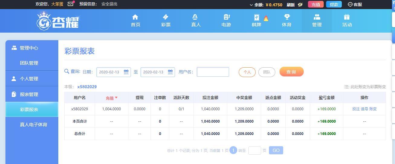395x164 pixels.
Task: Click the start date field 2020-02-13
Action: pyautogui.click(x=113, y=72)
